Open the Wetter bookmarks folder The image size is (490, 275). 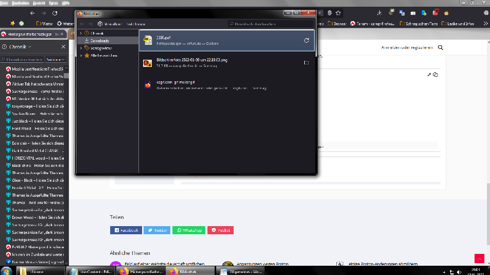point(45,24)
